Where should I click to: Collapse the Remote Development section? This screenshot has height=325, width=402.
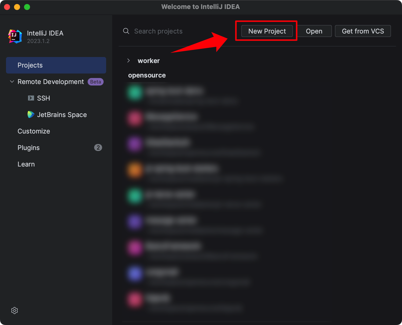12,82
